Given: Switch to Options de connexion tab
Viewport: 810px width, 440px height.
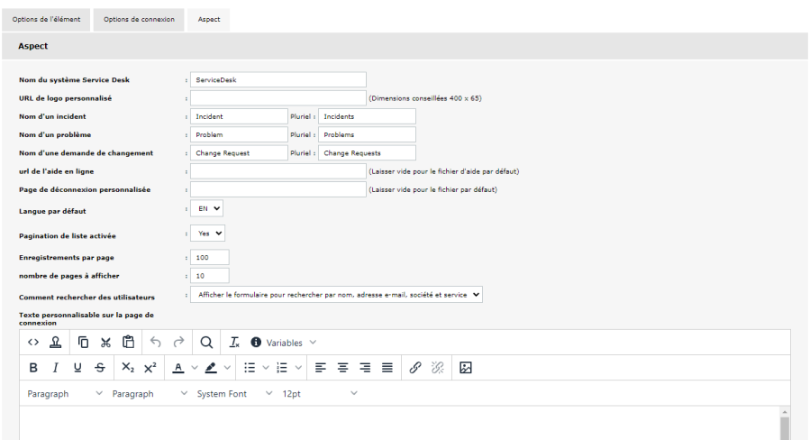Looking at the screenshot, I should tap(139, 20).
